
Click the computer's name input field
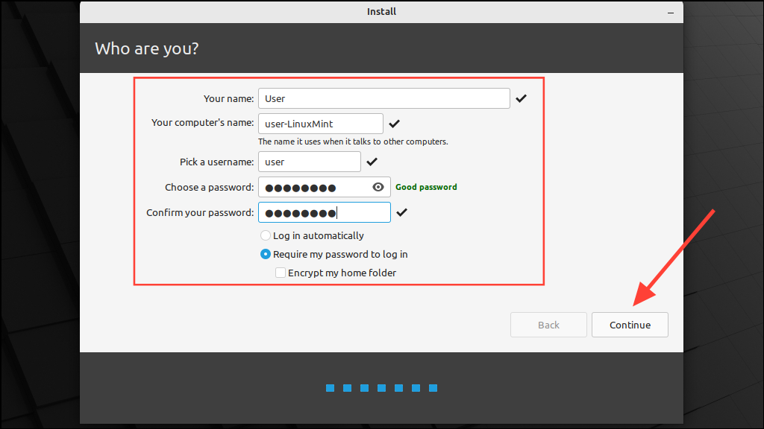(320, 123)
